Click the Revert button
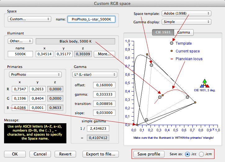 (65, 154)
